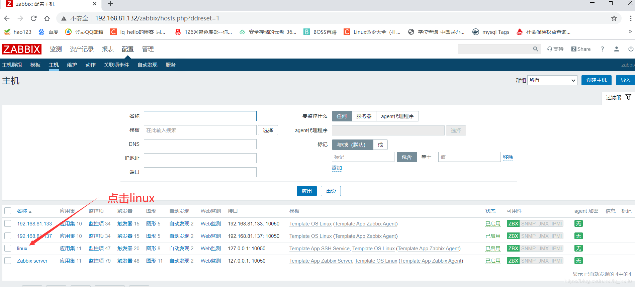Image resolution: width=635 pixels, height=287 pixels.
Task: Open the Chrome three-dot menu
Action: [x=630, y=18]
